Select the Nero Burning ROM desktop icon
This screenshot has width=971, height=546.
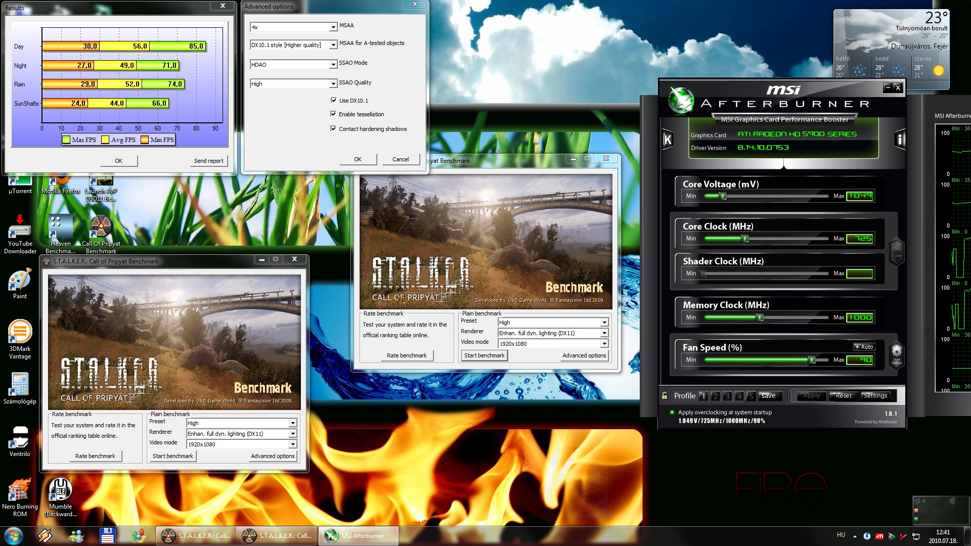coord(20,497)
